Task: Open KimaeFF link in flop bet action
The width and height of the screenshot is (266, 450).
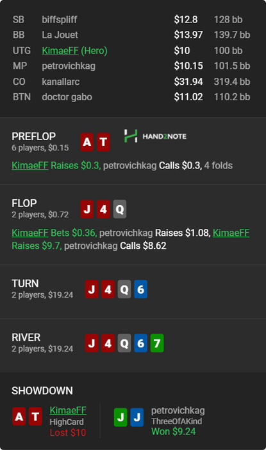Action: [29, 233]
